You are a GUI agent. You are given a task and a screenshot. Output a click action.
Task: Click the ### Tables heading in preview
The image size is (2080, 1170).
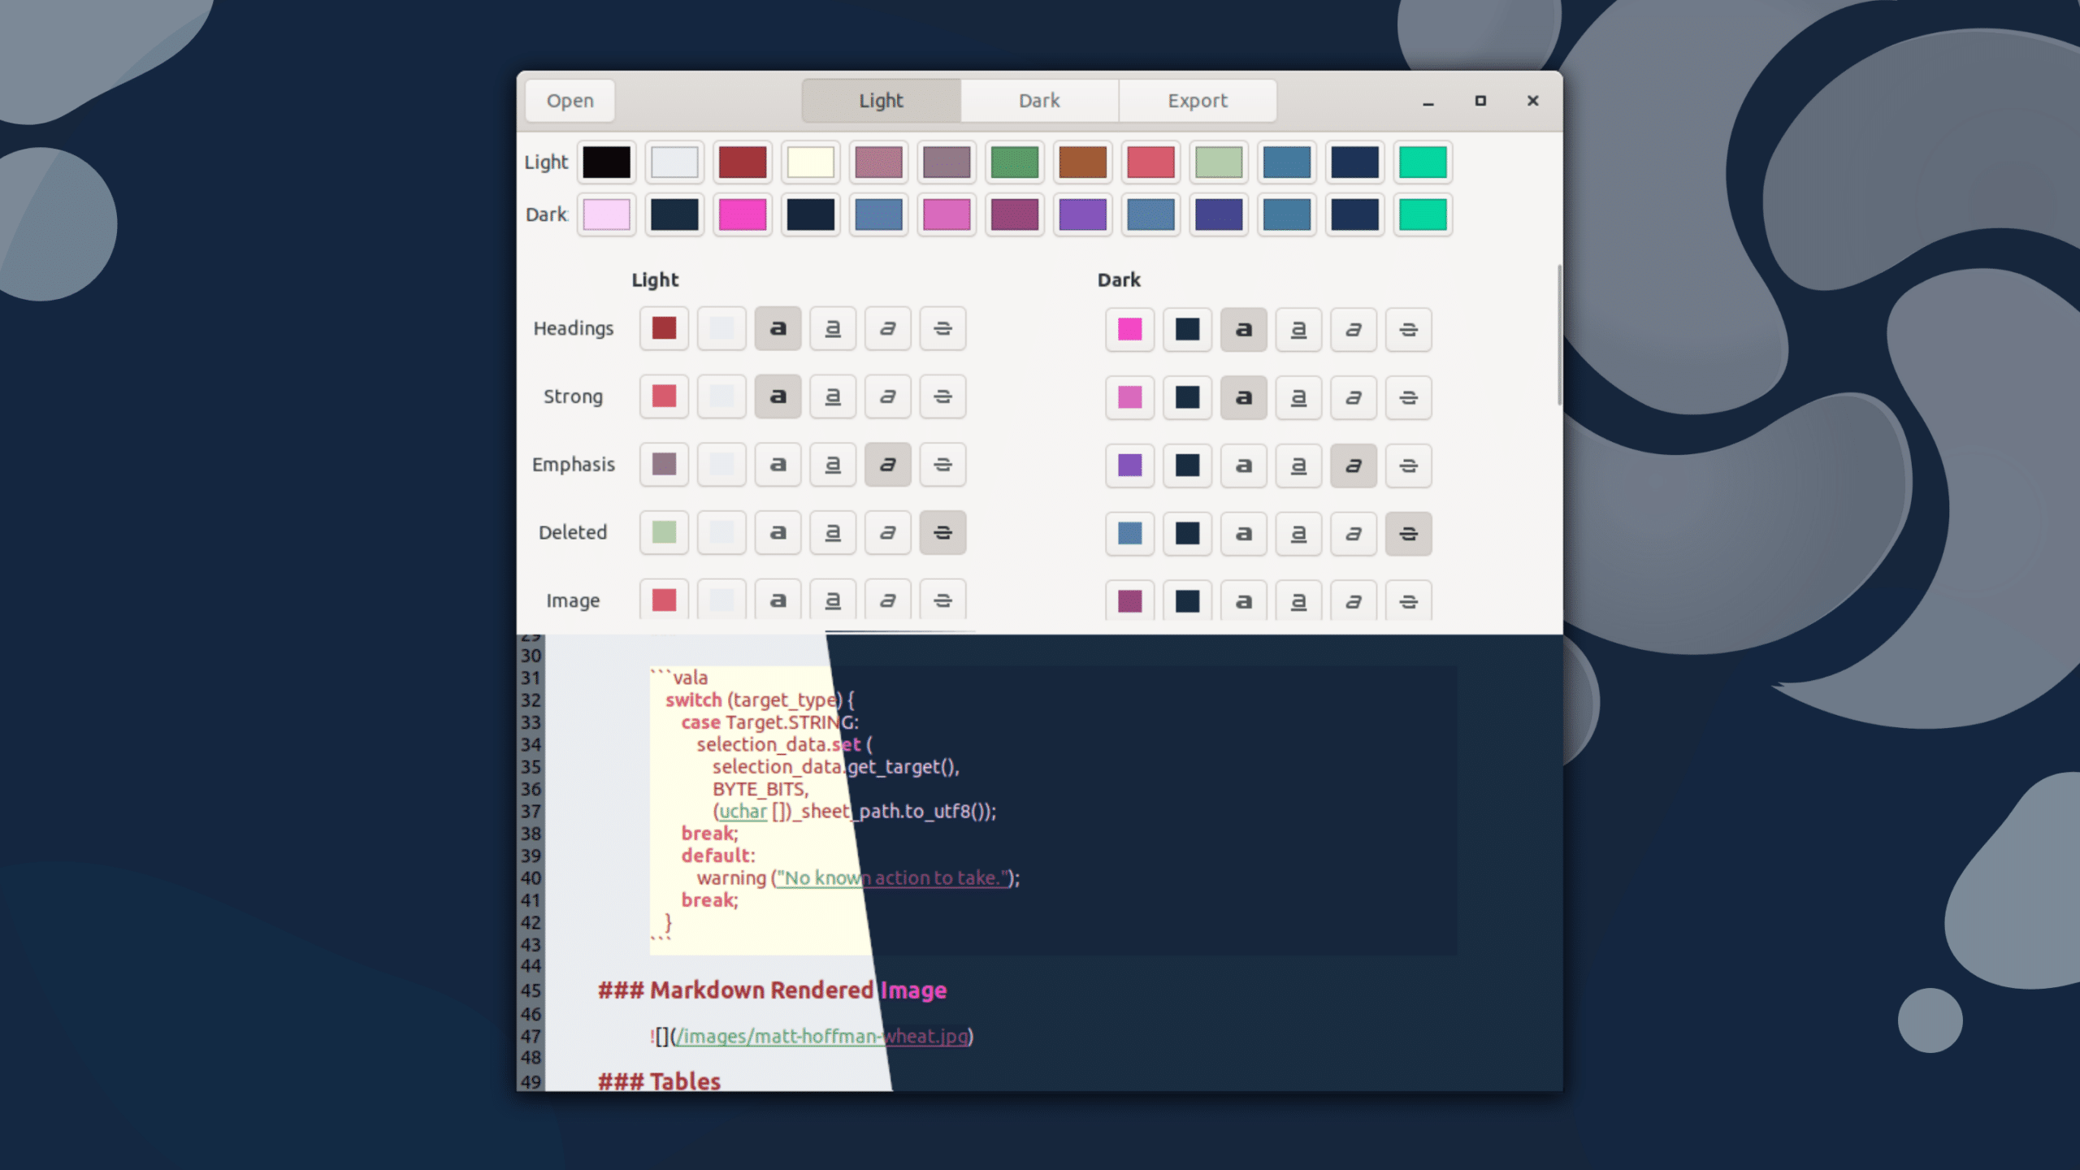[659, 1081]
